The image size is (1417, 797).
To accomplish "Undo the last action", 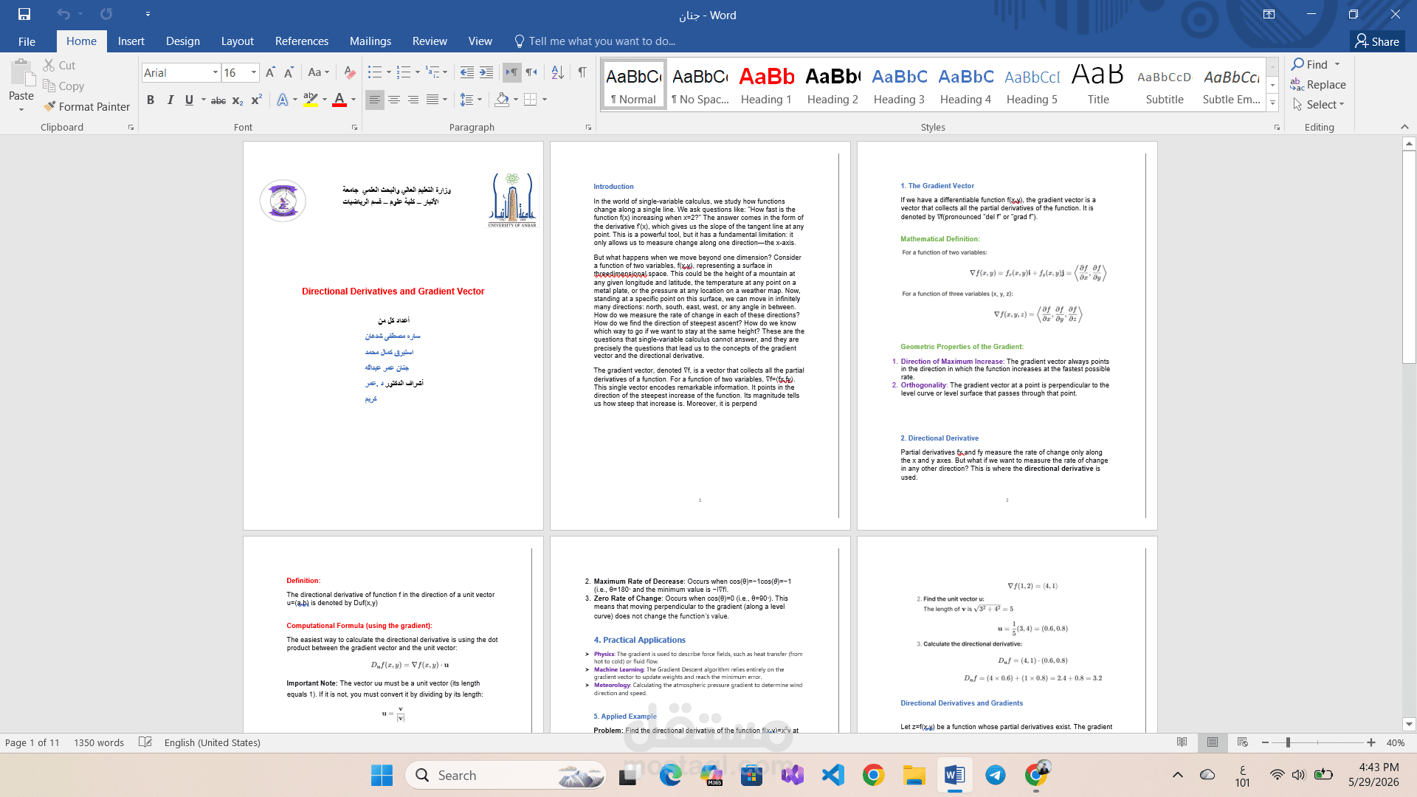I will coord(63,14).
